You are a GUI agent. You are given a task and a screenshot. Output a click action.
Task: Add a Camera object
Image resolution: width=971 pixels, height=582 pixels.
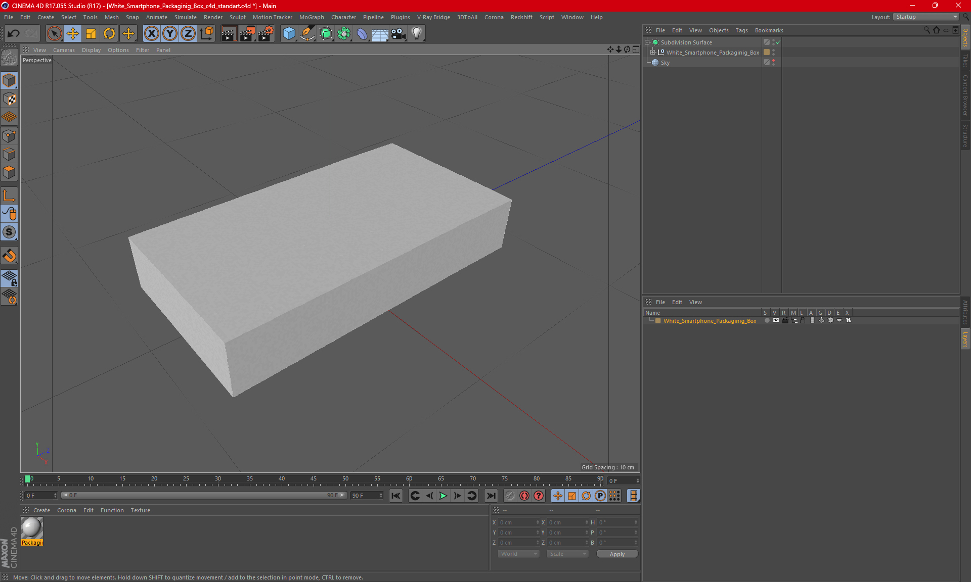pos(399,34)
